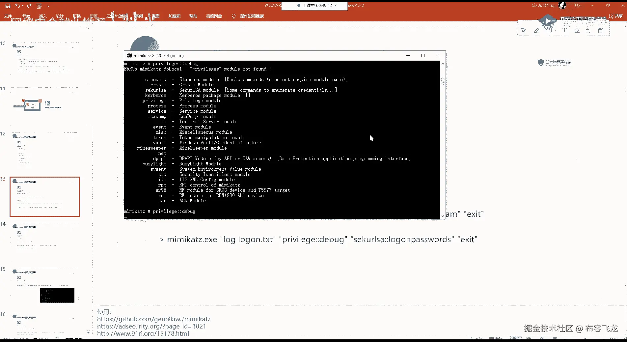Open the 91ri.org link in notes
The height and width of the screenshot is (342, 627).
click(x=143, y=333)
